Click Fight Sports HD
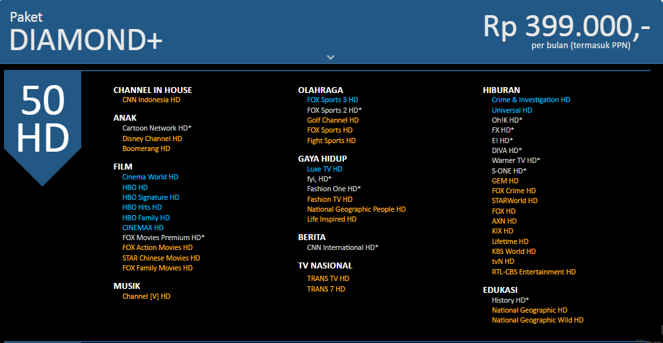 331,140
